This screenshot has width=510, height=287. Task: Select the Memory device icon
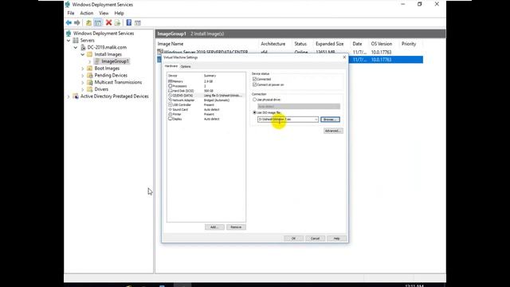[170, 81]
